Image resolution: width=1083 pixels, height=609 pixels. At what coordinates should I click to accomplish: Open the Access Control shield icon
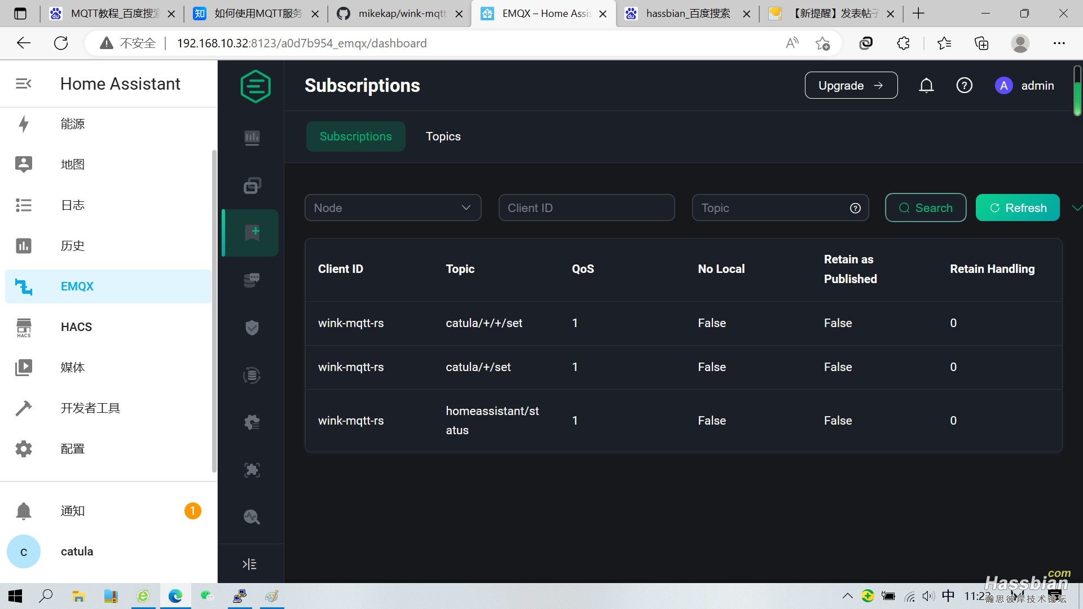[x=252, y=327]
